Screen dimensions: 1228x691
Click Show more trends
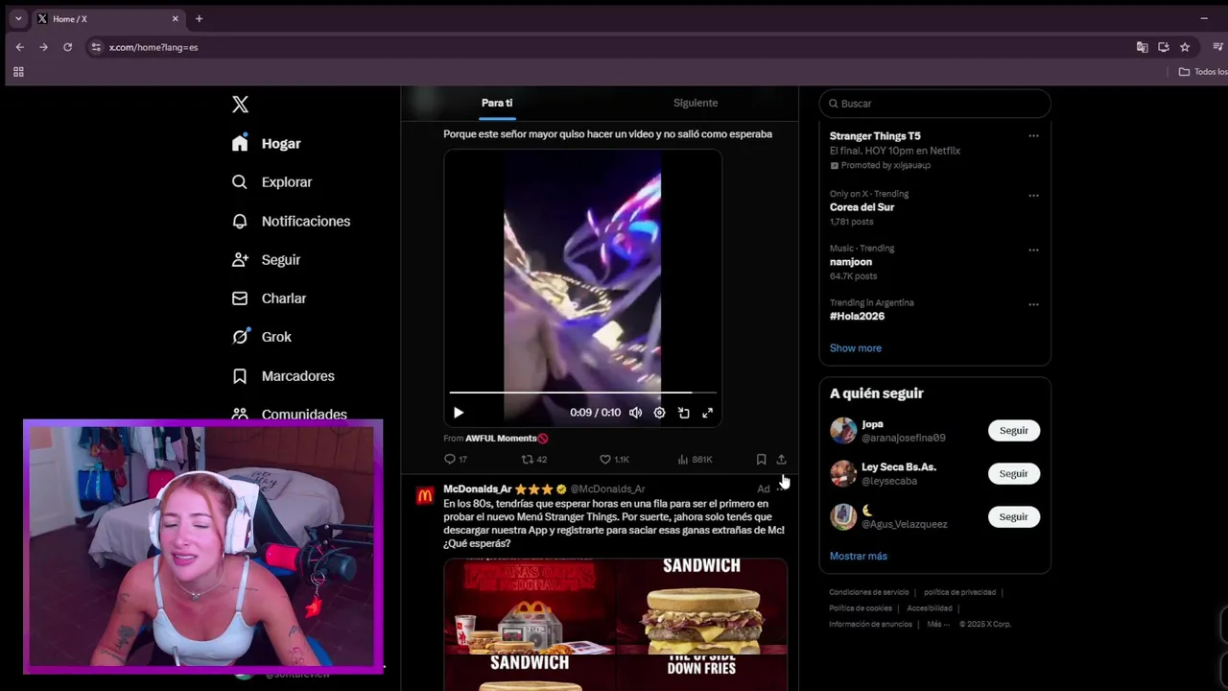[x=856, y=348]
